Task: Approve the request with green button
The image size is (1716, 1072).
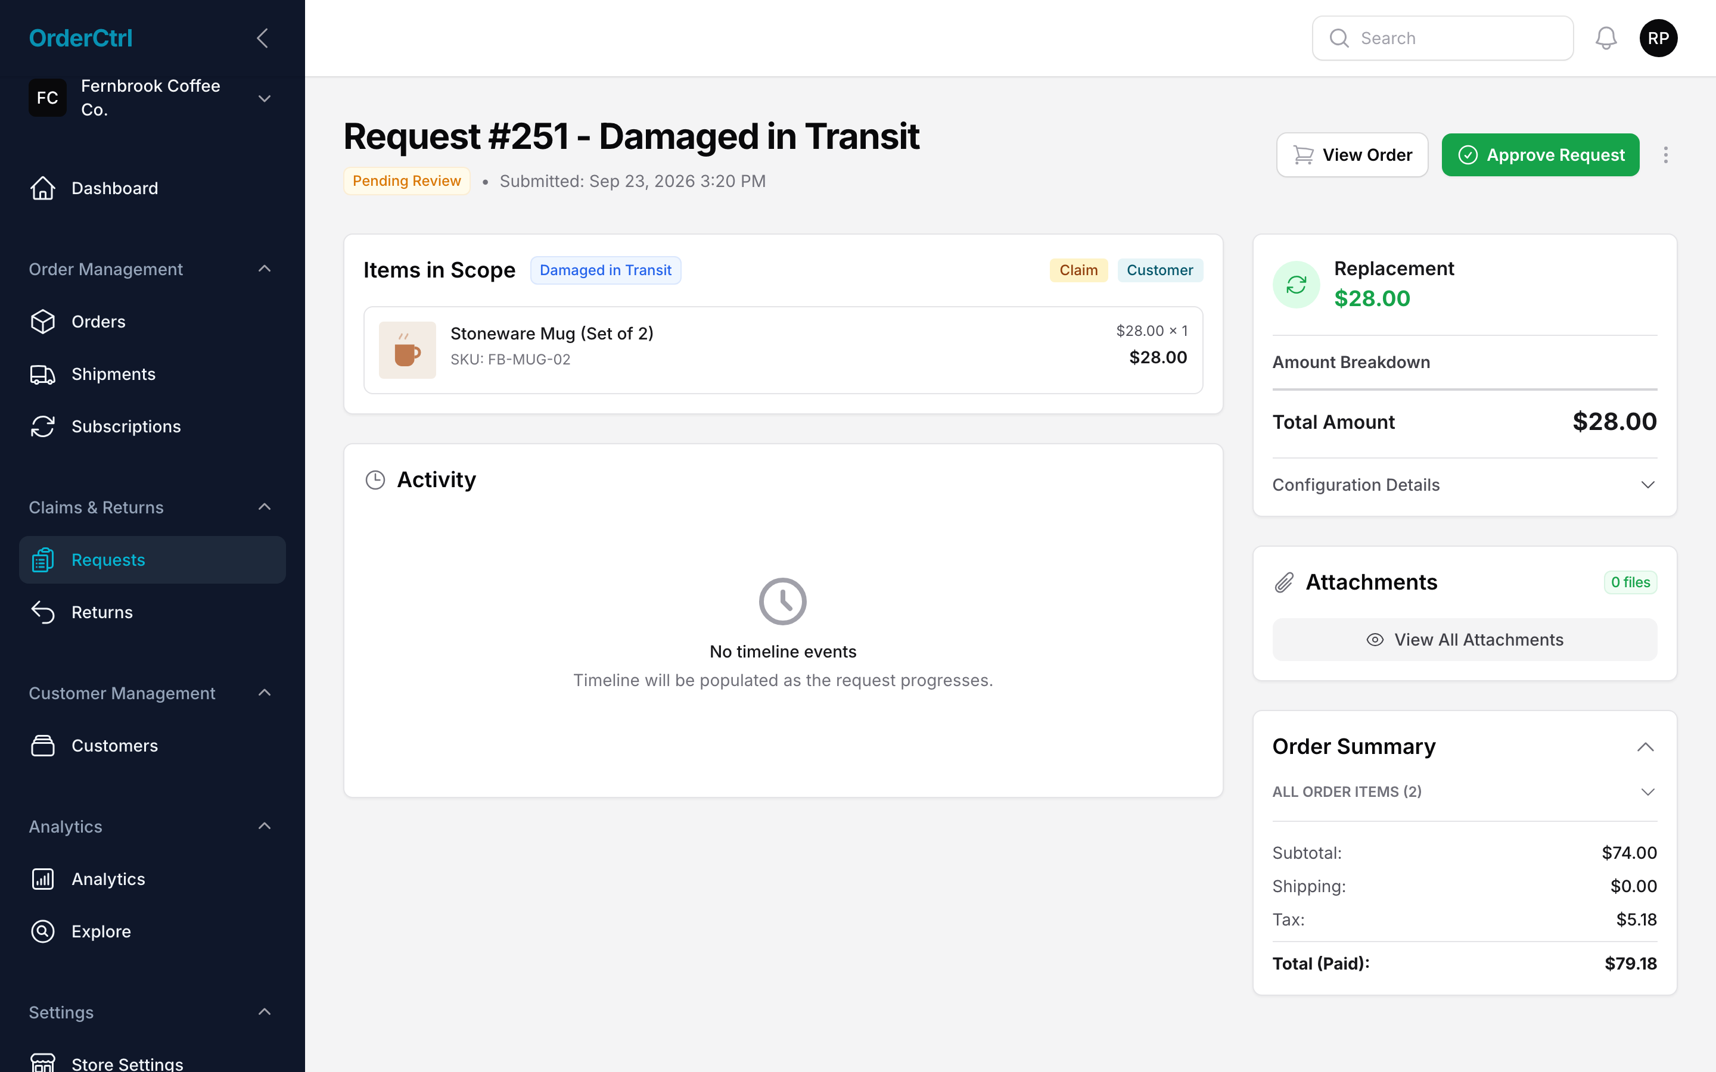Action: 1540,155
